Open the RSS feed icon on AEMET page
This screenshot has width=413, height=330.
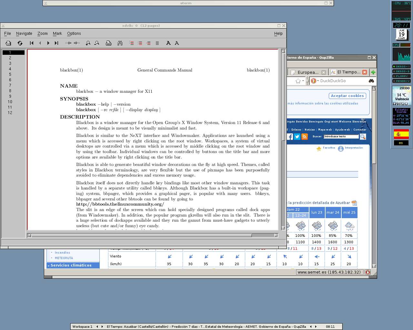(x=305, y=137)
